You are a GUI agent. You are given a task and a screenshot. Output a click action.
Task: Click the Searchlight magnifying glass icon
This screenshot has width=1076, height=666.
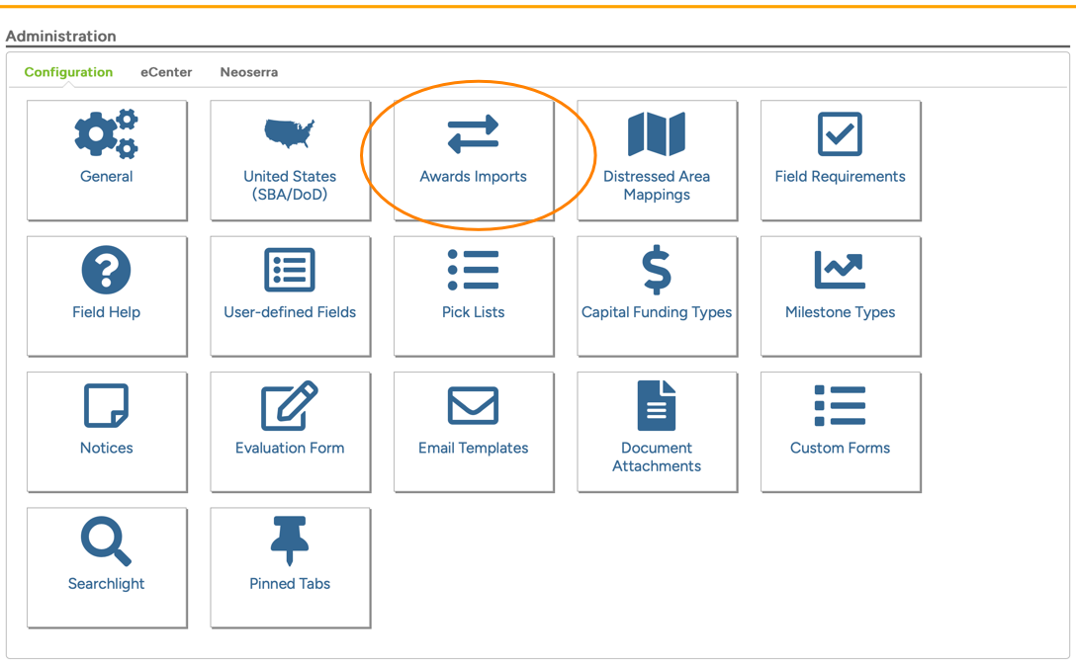106,541
